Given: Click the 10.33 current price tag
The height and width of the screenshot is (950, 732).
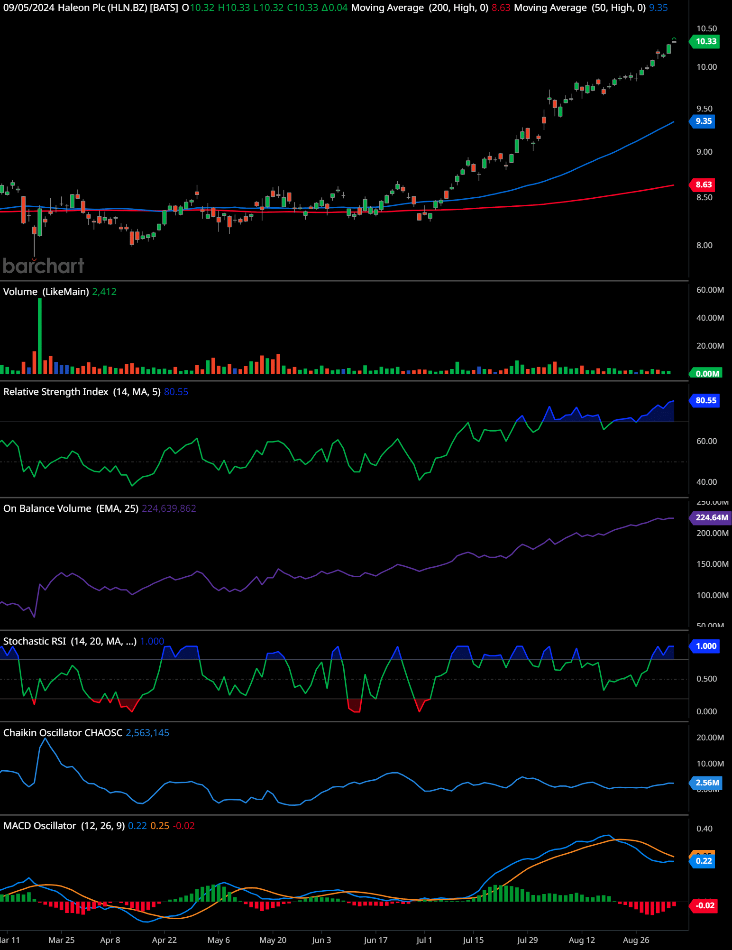Looking at the screenshot, I should click(705, 41).
